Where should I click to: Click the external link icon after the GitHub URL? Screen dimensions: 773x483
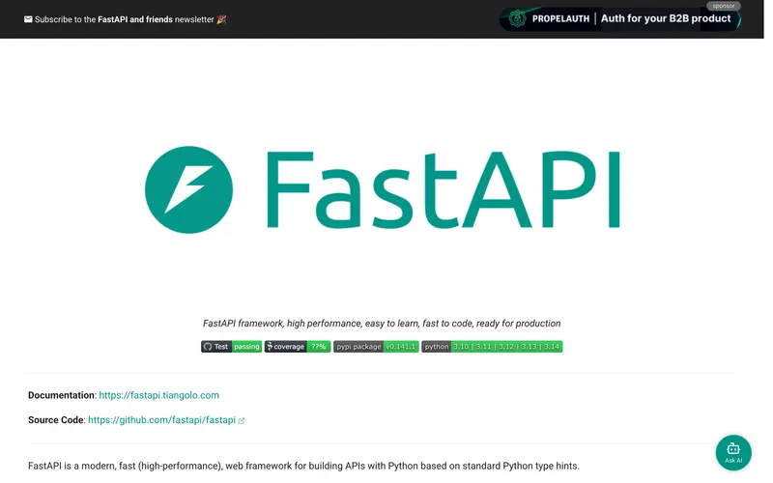[x=241, y=420]
